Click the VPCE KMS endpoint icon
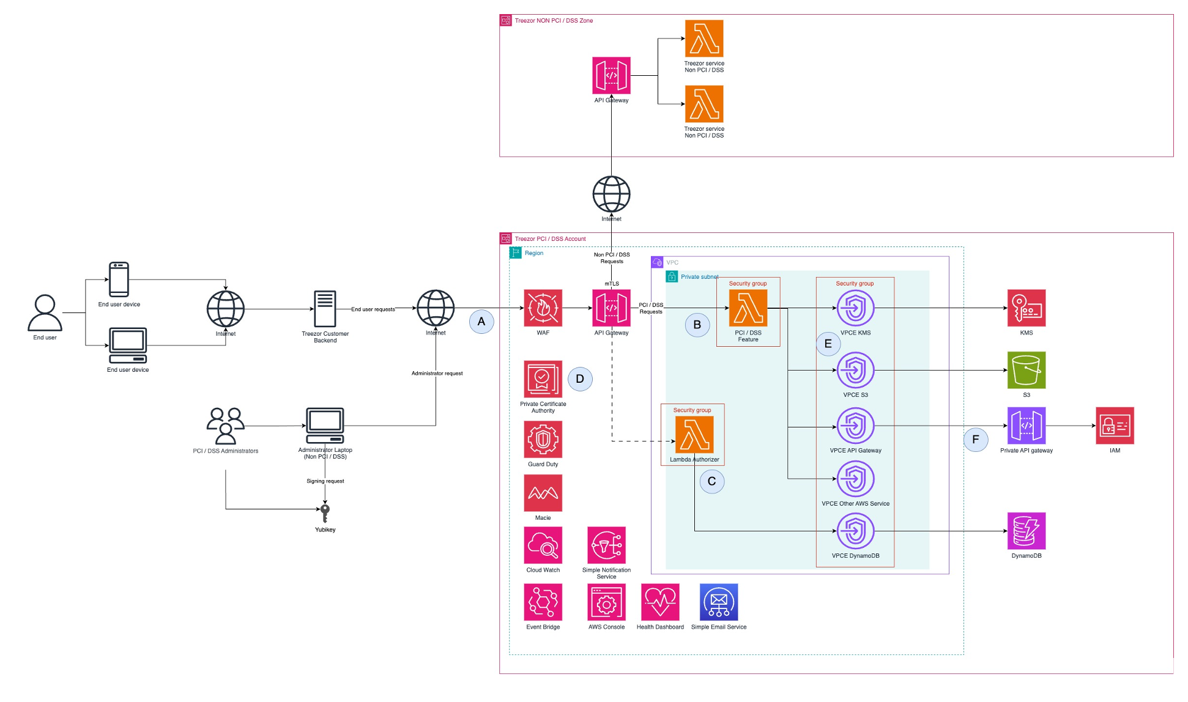This screenshot has width=1188, height=702. point(855,308)
